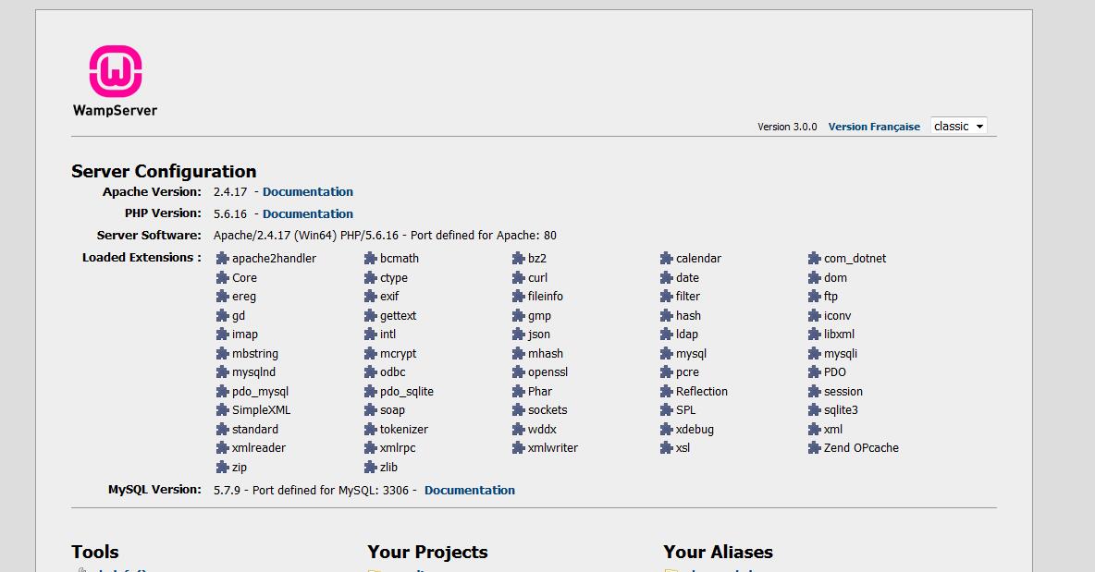Click puzzle icon next to openssl
Image resolution: width=1095 pixels, height=572 pixels.
pyautogui.click(x=519, y=372)
